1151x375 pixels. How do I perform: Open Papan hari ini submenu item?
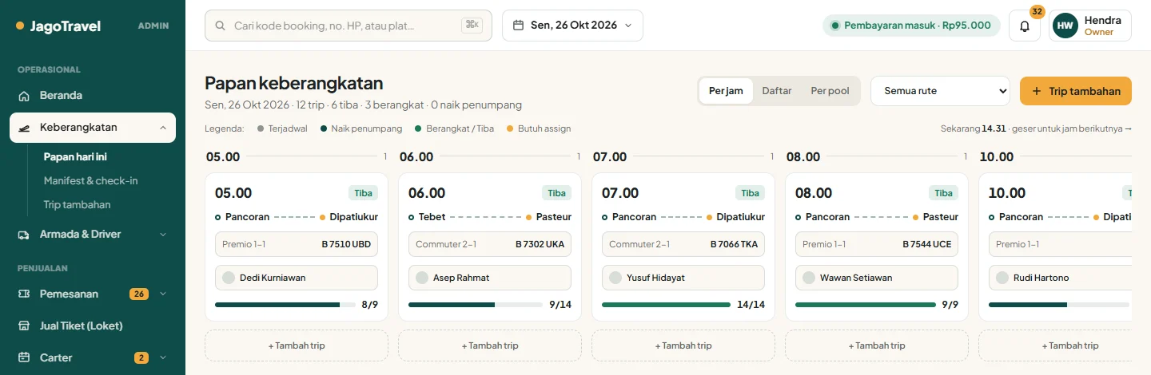[x=75, y=157]
